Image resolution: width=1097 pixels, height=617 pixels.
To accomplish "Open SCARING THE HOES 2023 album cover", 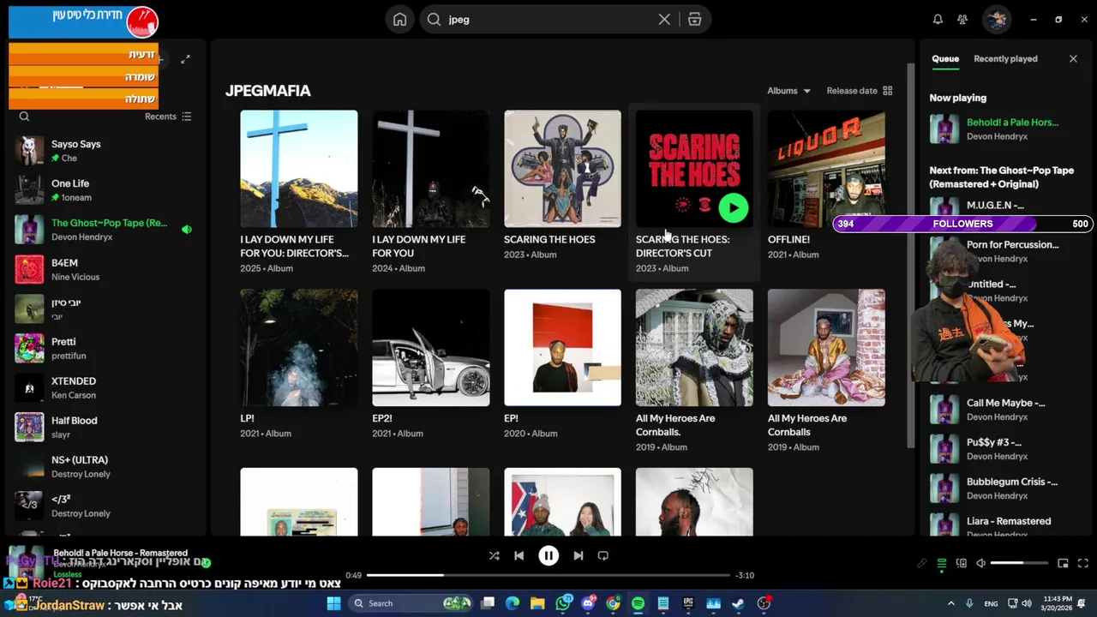I will tap(563, 169).
